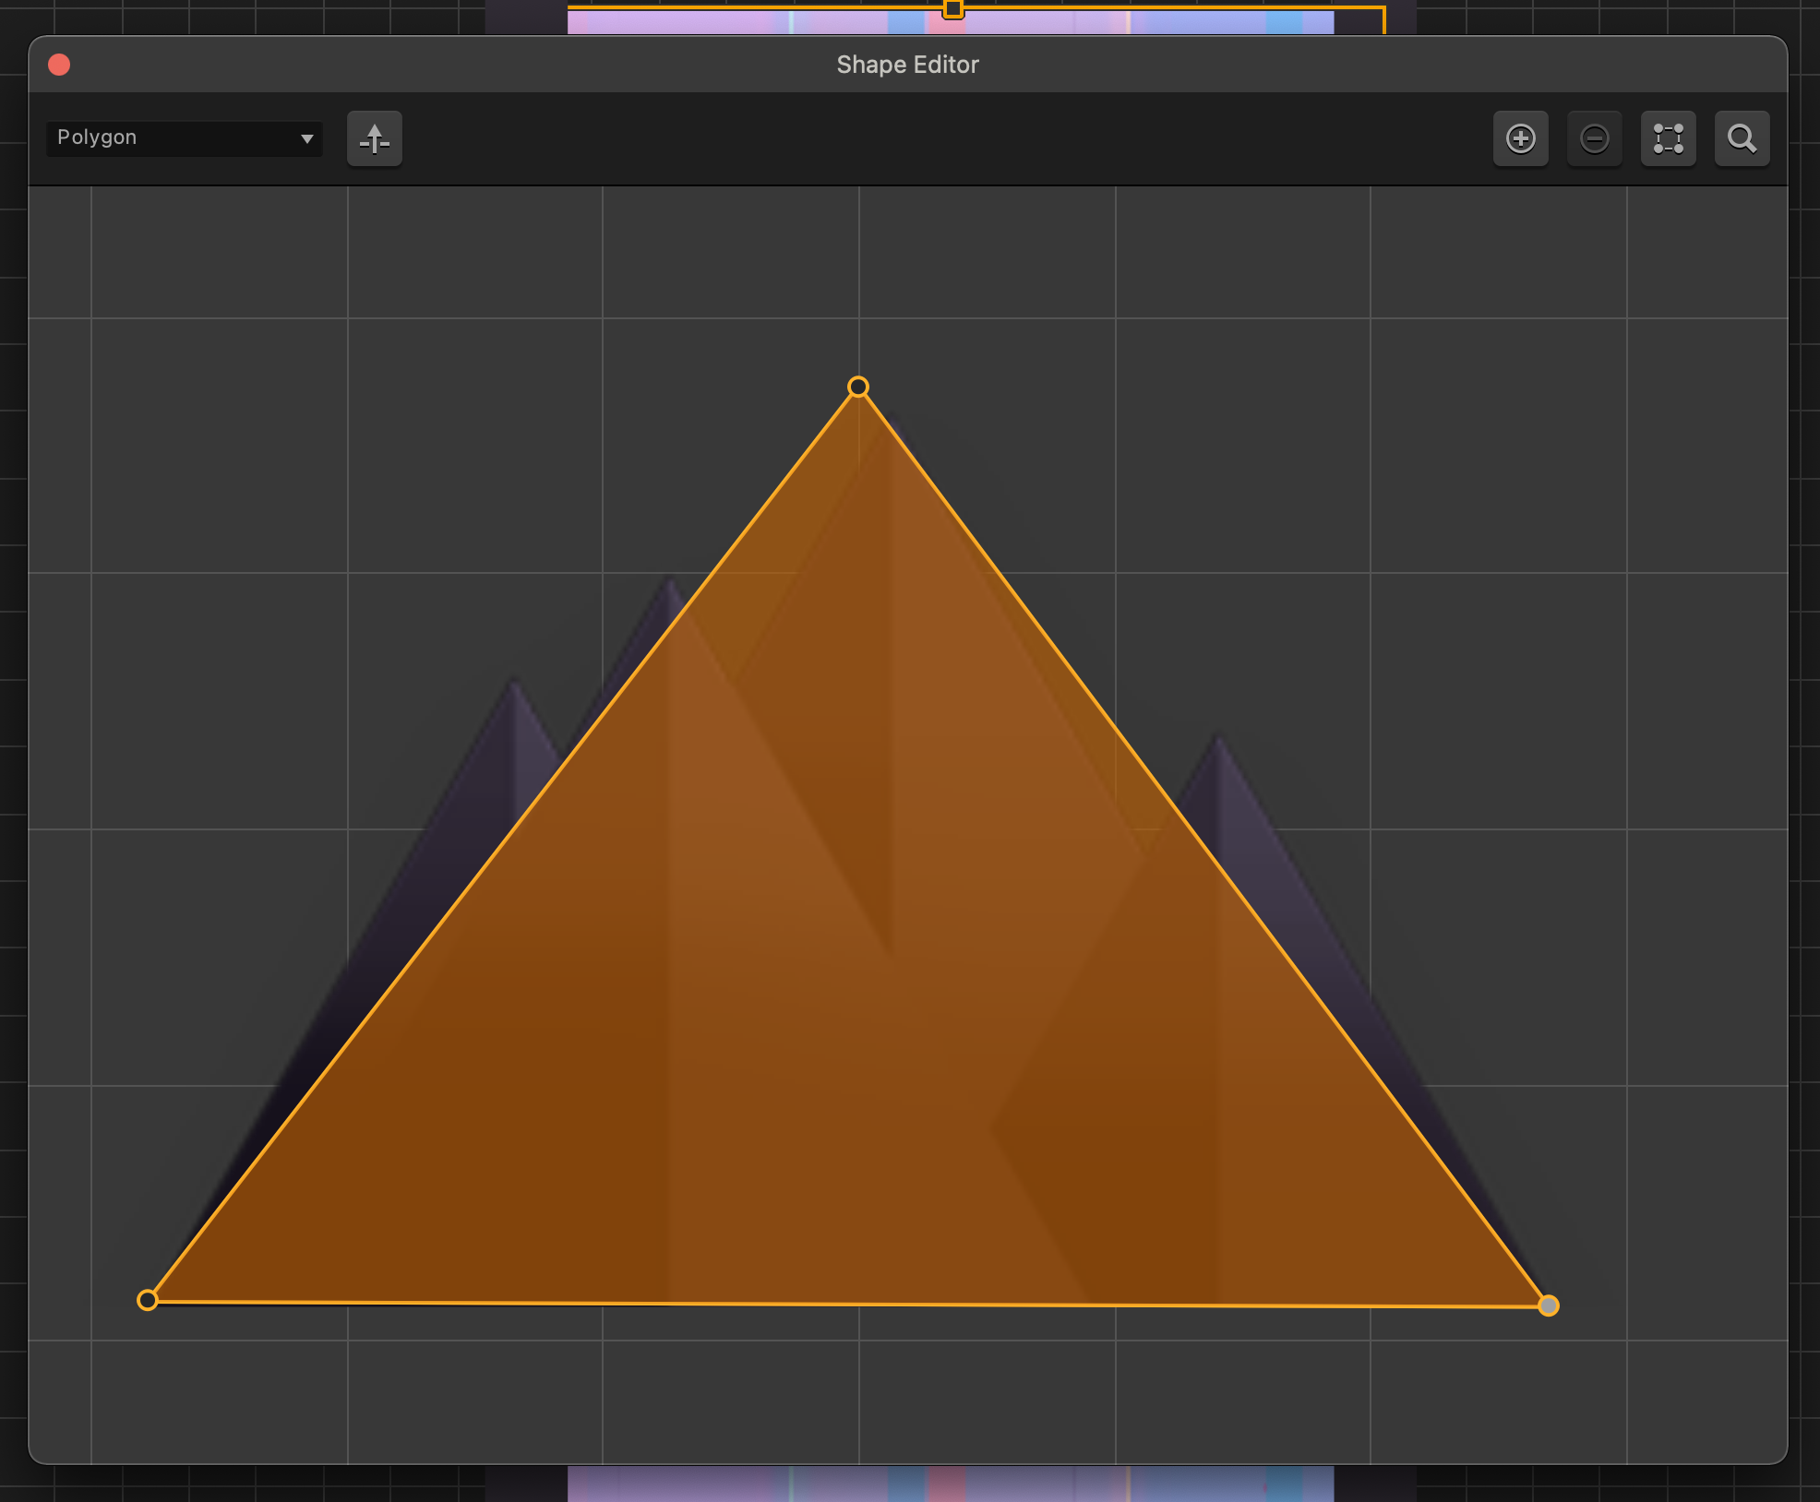Select the grey-filled bottom-right vertex
The height and width of the screenshot is (1502, 1820).
(1549, 1305)
